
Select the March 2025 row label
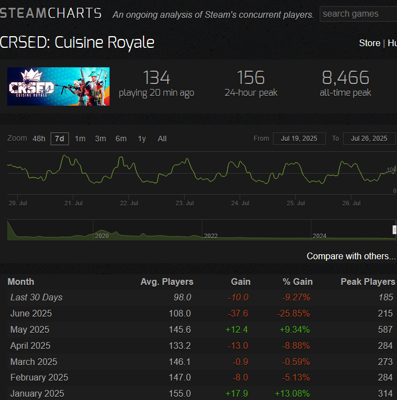34,362
